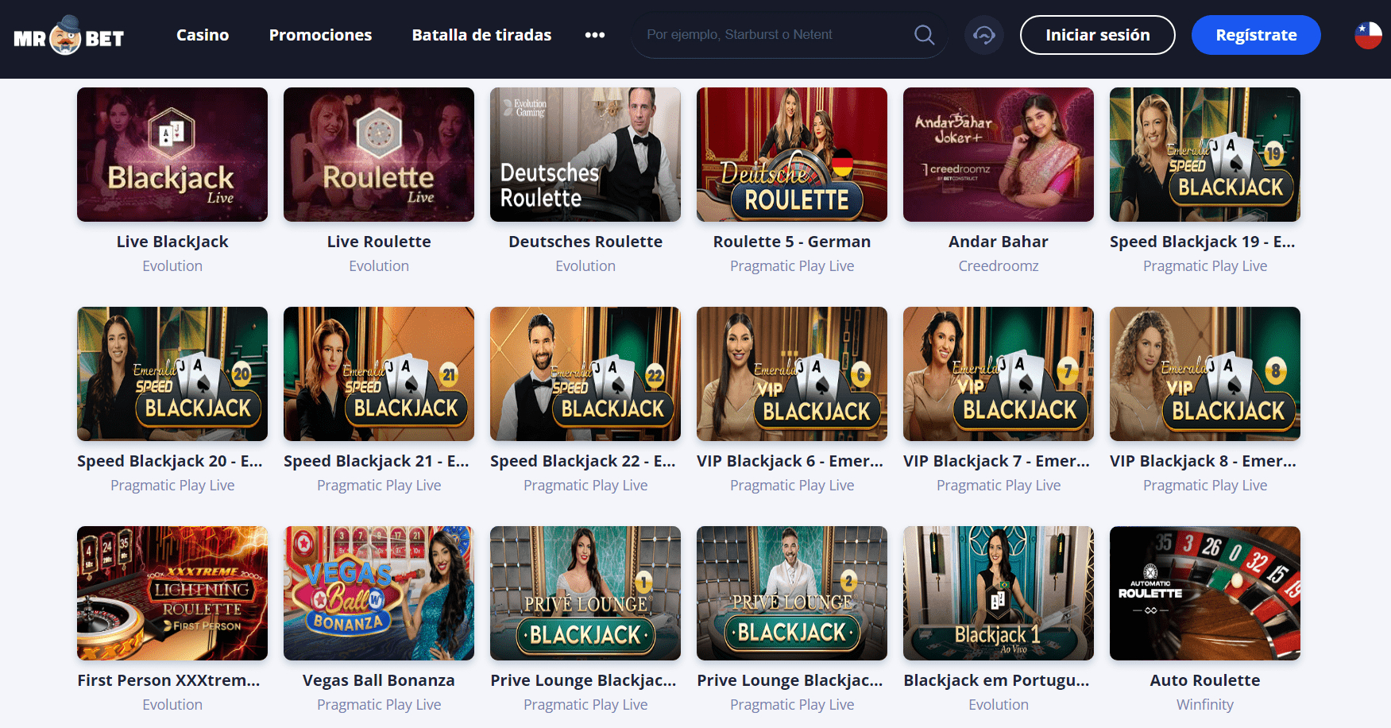Expand hidden navigation items via three dots
This screenshot has width=1391, height=728.
[x=594, y=34]
